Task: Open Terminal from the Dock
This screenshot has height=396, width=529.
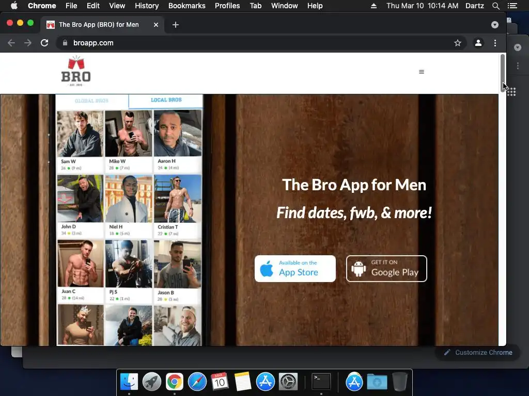Action: click(x=321, y=382)
